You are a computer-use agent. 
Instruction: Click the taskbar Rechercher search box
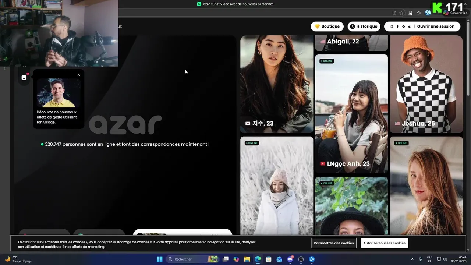click(193, 259)
